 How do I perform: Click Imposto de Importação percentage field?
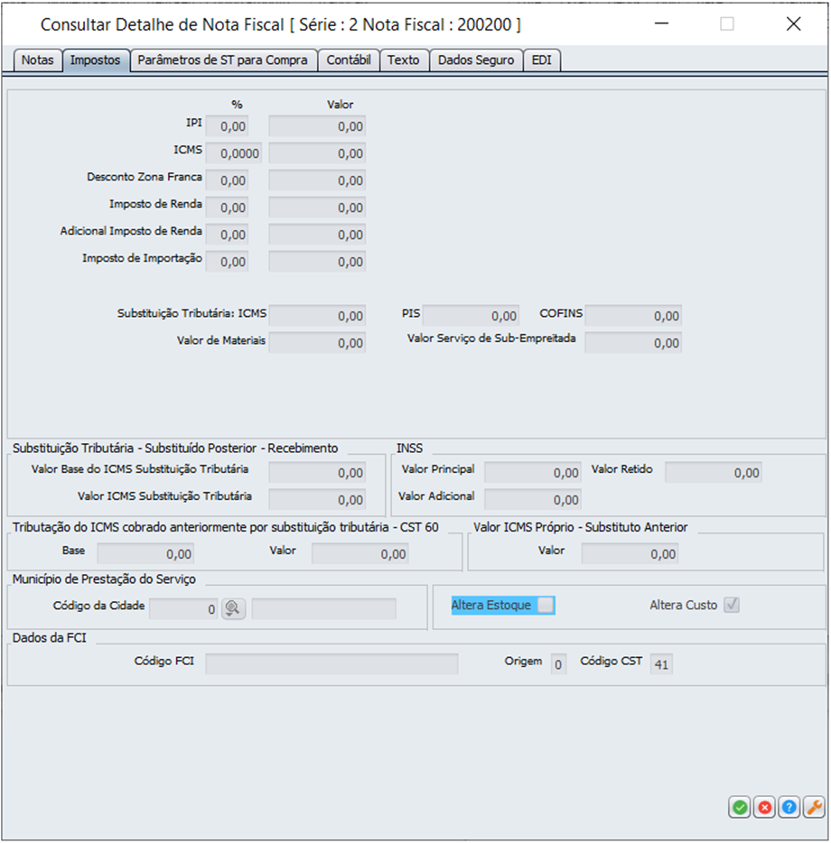click(227, 262)
